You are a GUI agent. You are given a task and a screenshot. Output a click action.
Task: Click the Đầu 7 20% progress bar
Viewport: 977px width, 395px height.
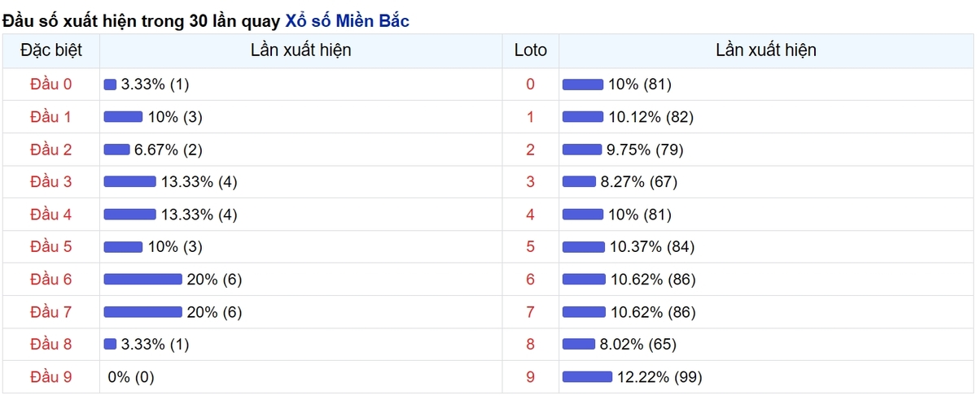pos(142,312)
